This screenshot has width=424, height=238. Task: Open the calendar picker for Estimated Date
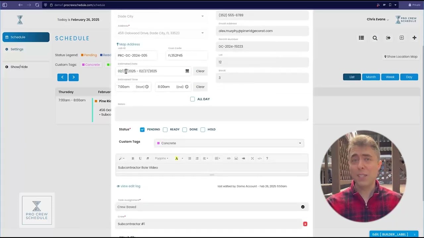click(187, 71)
